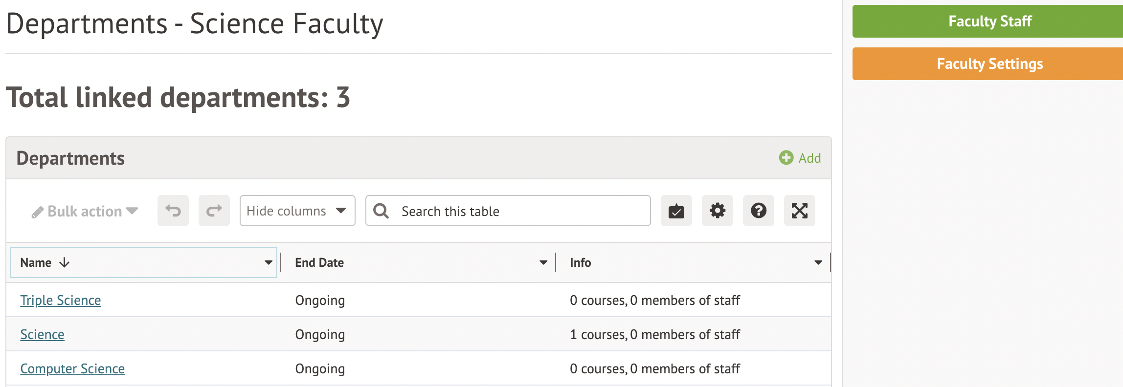
Task: Click the checkmark selection icon in toolbar
Action: [x=676, y=211]
